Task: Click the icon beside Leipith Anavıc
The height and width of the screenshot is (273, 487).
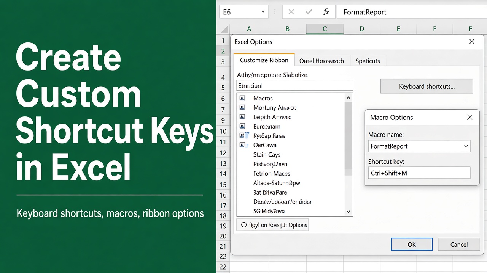Action: pos(242,117)
